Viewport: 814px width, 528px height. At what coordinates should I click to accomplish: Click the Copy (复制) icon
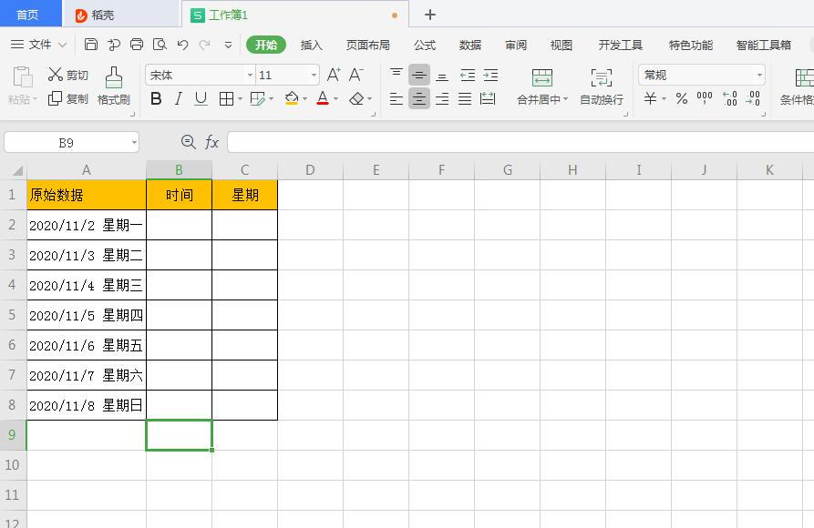pos(56,98)
